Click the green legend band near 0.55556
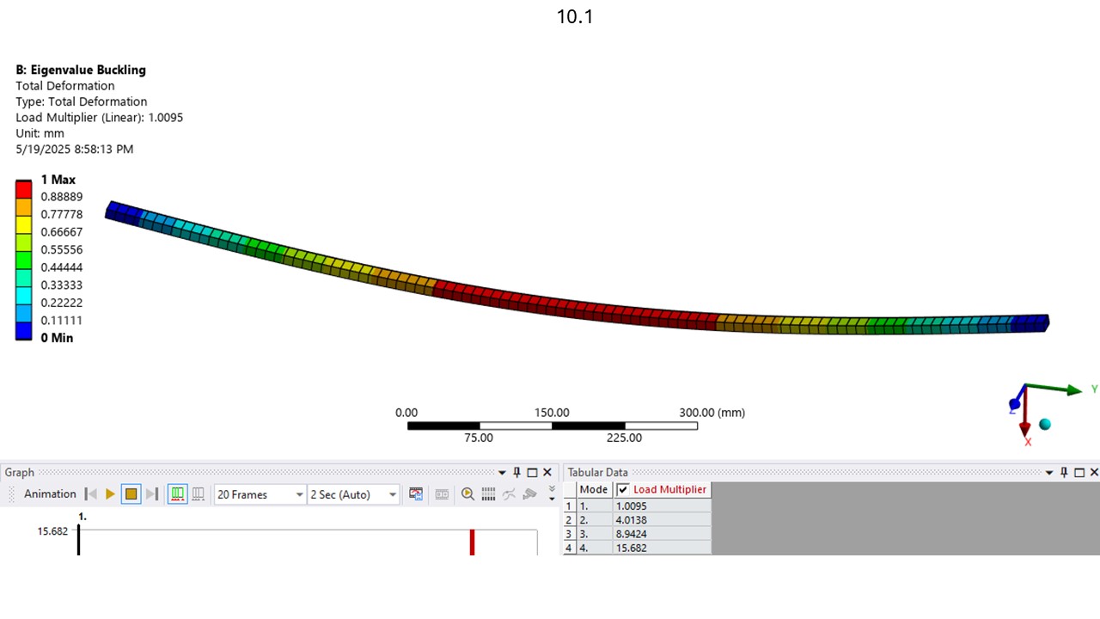 23,260
